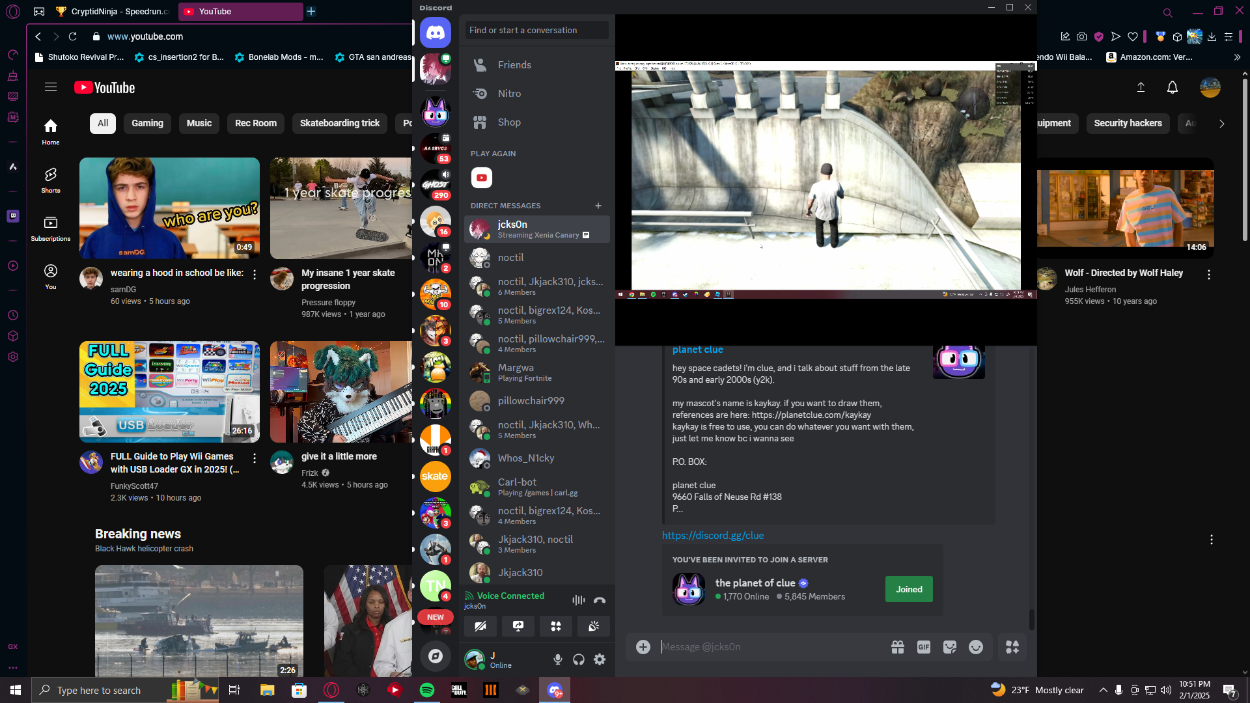Viewport: 1250px width, 703px height.
Task: Create new direct message plus icon
Action: (x=598, y=206)
